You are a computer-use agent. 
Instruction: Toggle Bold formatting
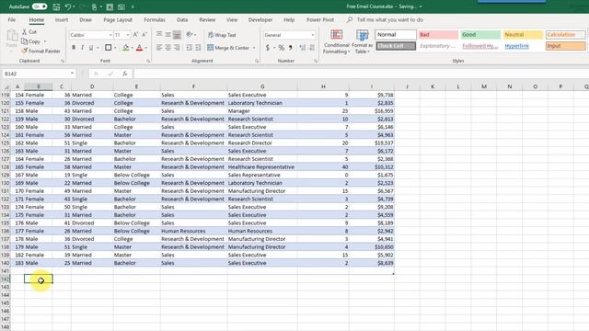click(74, 48)
